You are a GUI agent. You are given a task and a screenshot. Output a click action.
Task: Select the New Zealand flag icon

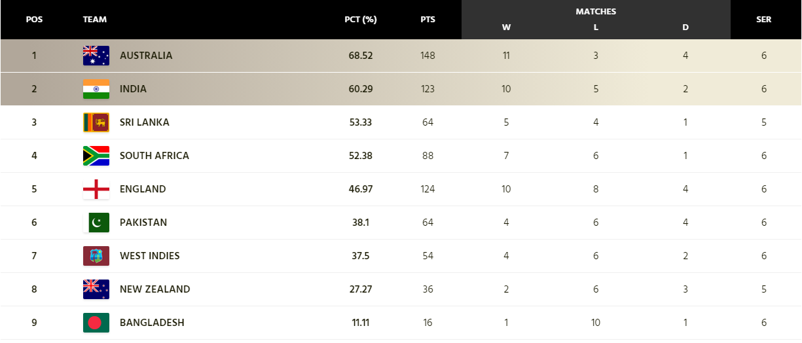tap(96, 289)
